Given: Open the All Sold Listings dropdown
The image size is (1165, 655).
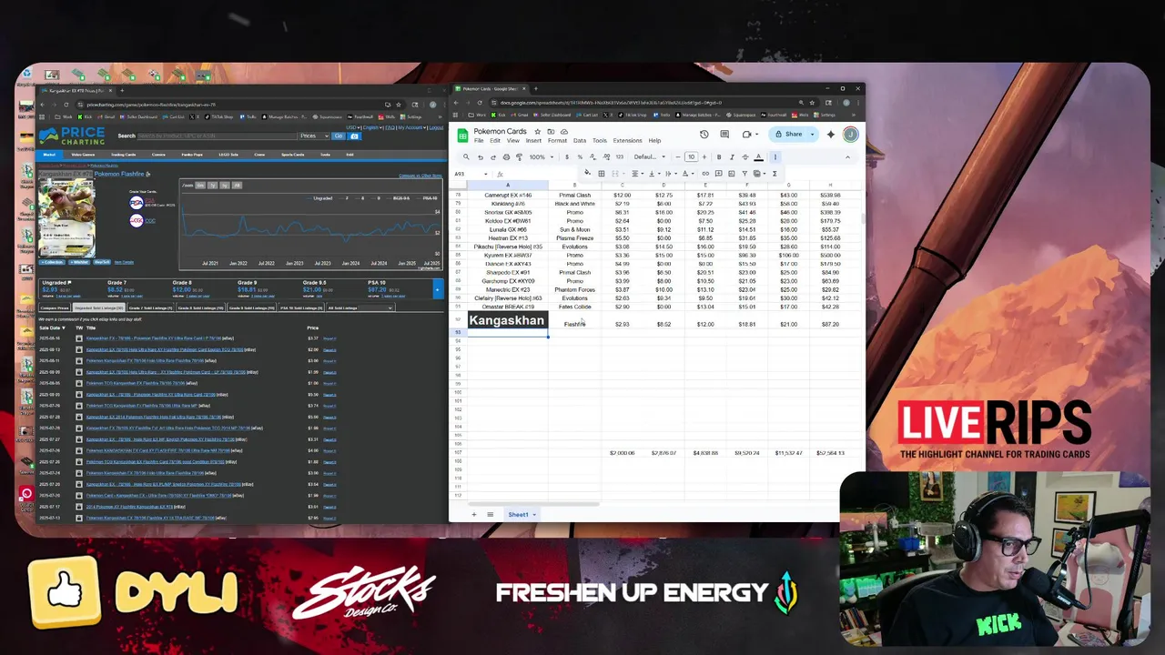Looking at the screenshot, I should tap(360, 308).
